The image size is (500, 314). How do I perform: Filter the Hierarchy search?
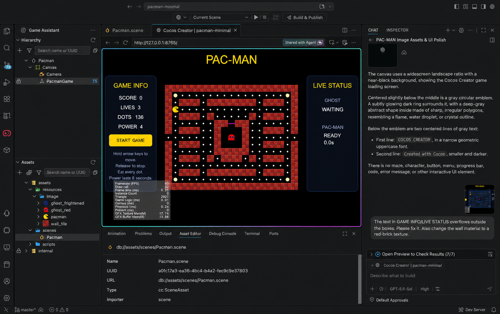29,51
